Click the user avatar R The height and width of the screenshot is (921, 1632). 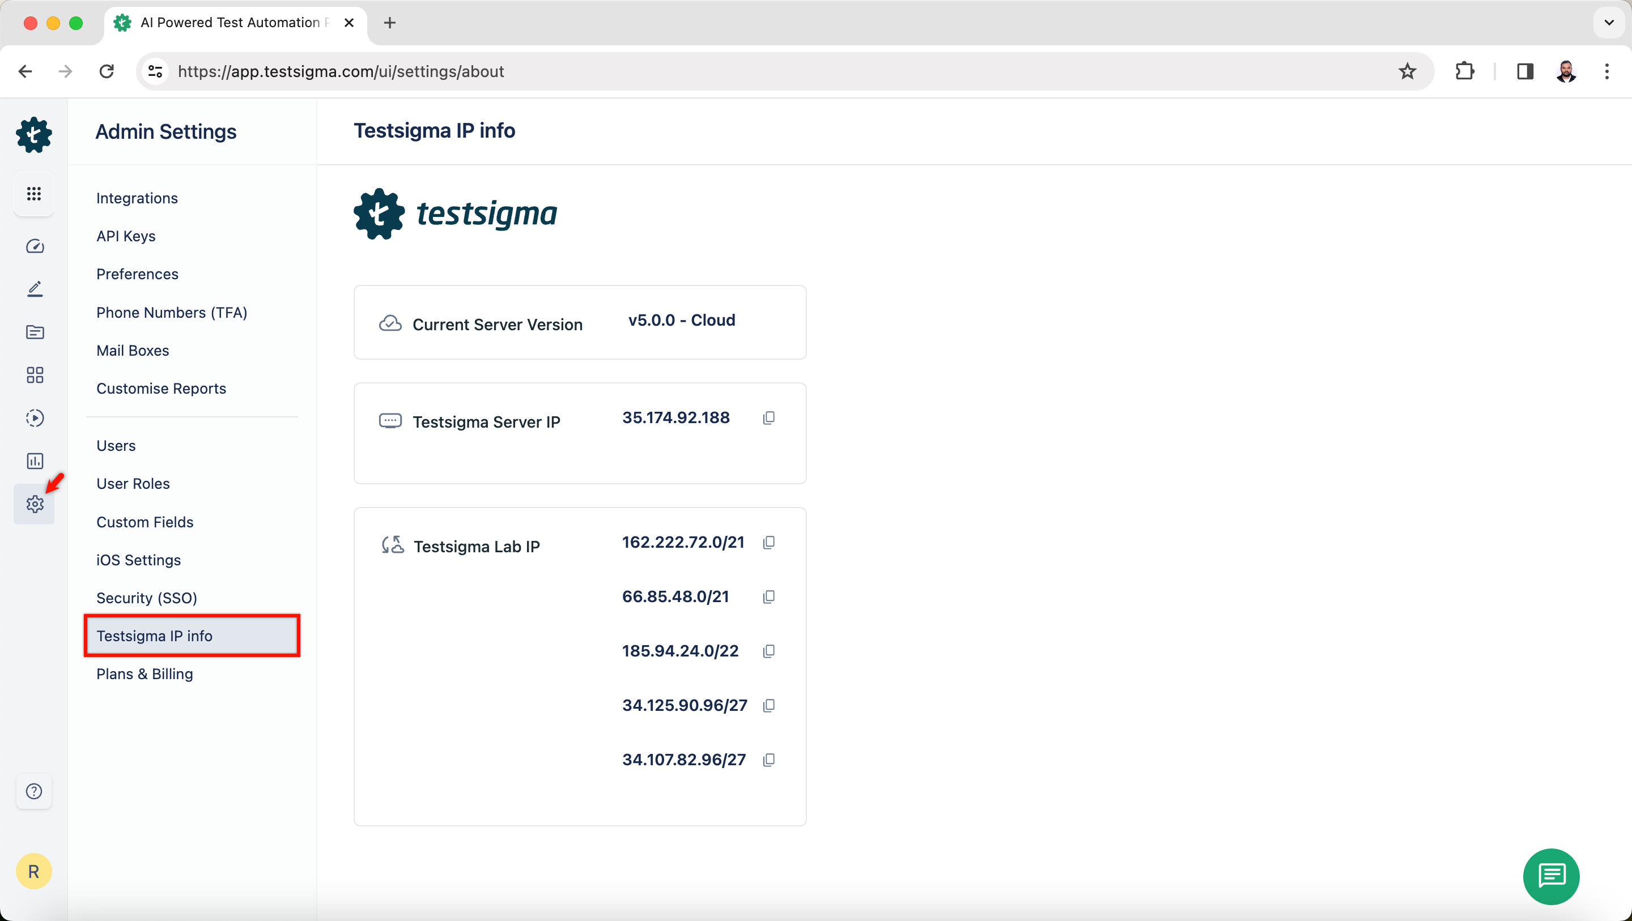(x=34, y=872)
